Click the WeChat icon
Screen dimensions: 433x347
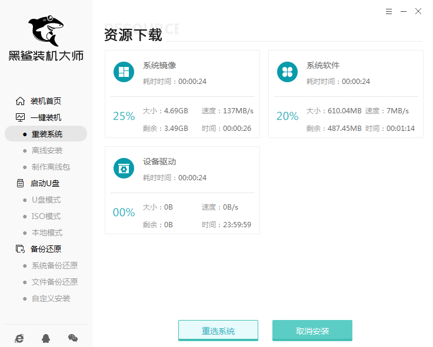click(x=73, y=338)
